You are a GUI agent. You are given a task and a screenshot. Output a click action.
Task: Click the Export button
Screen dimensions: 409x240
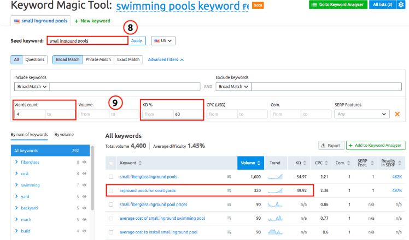pyautogui.click(x=331, y=146)
